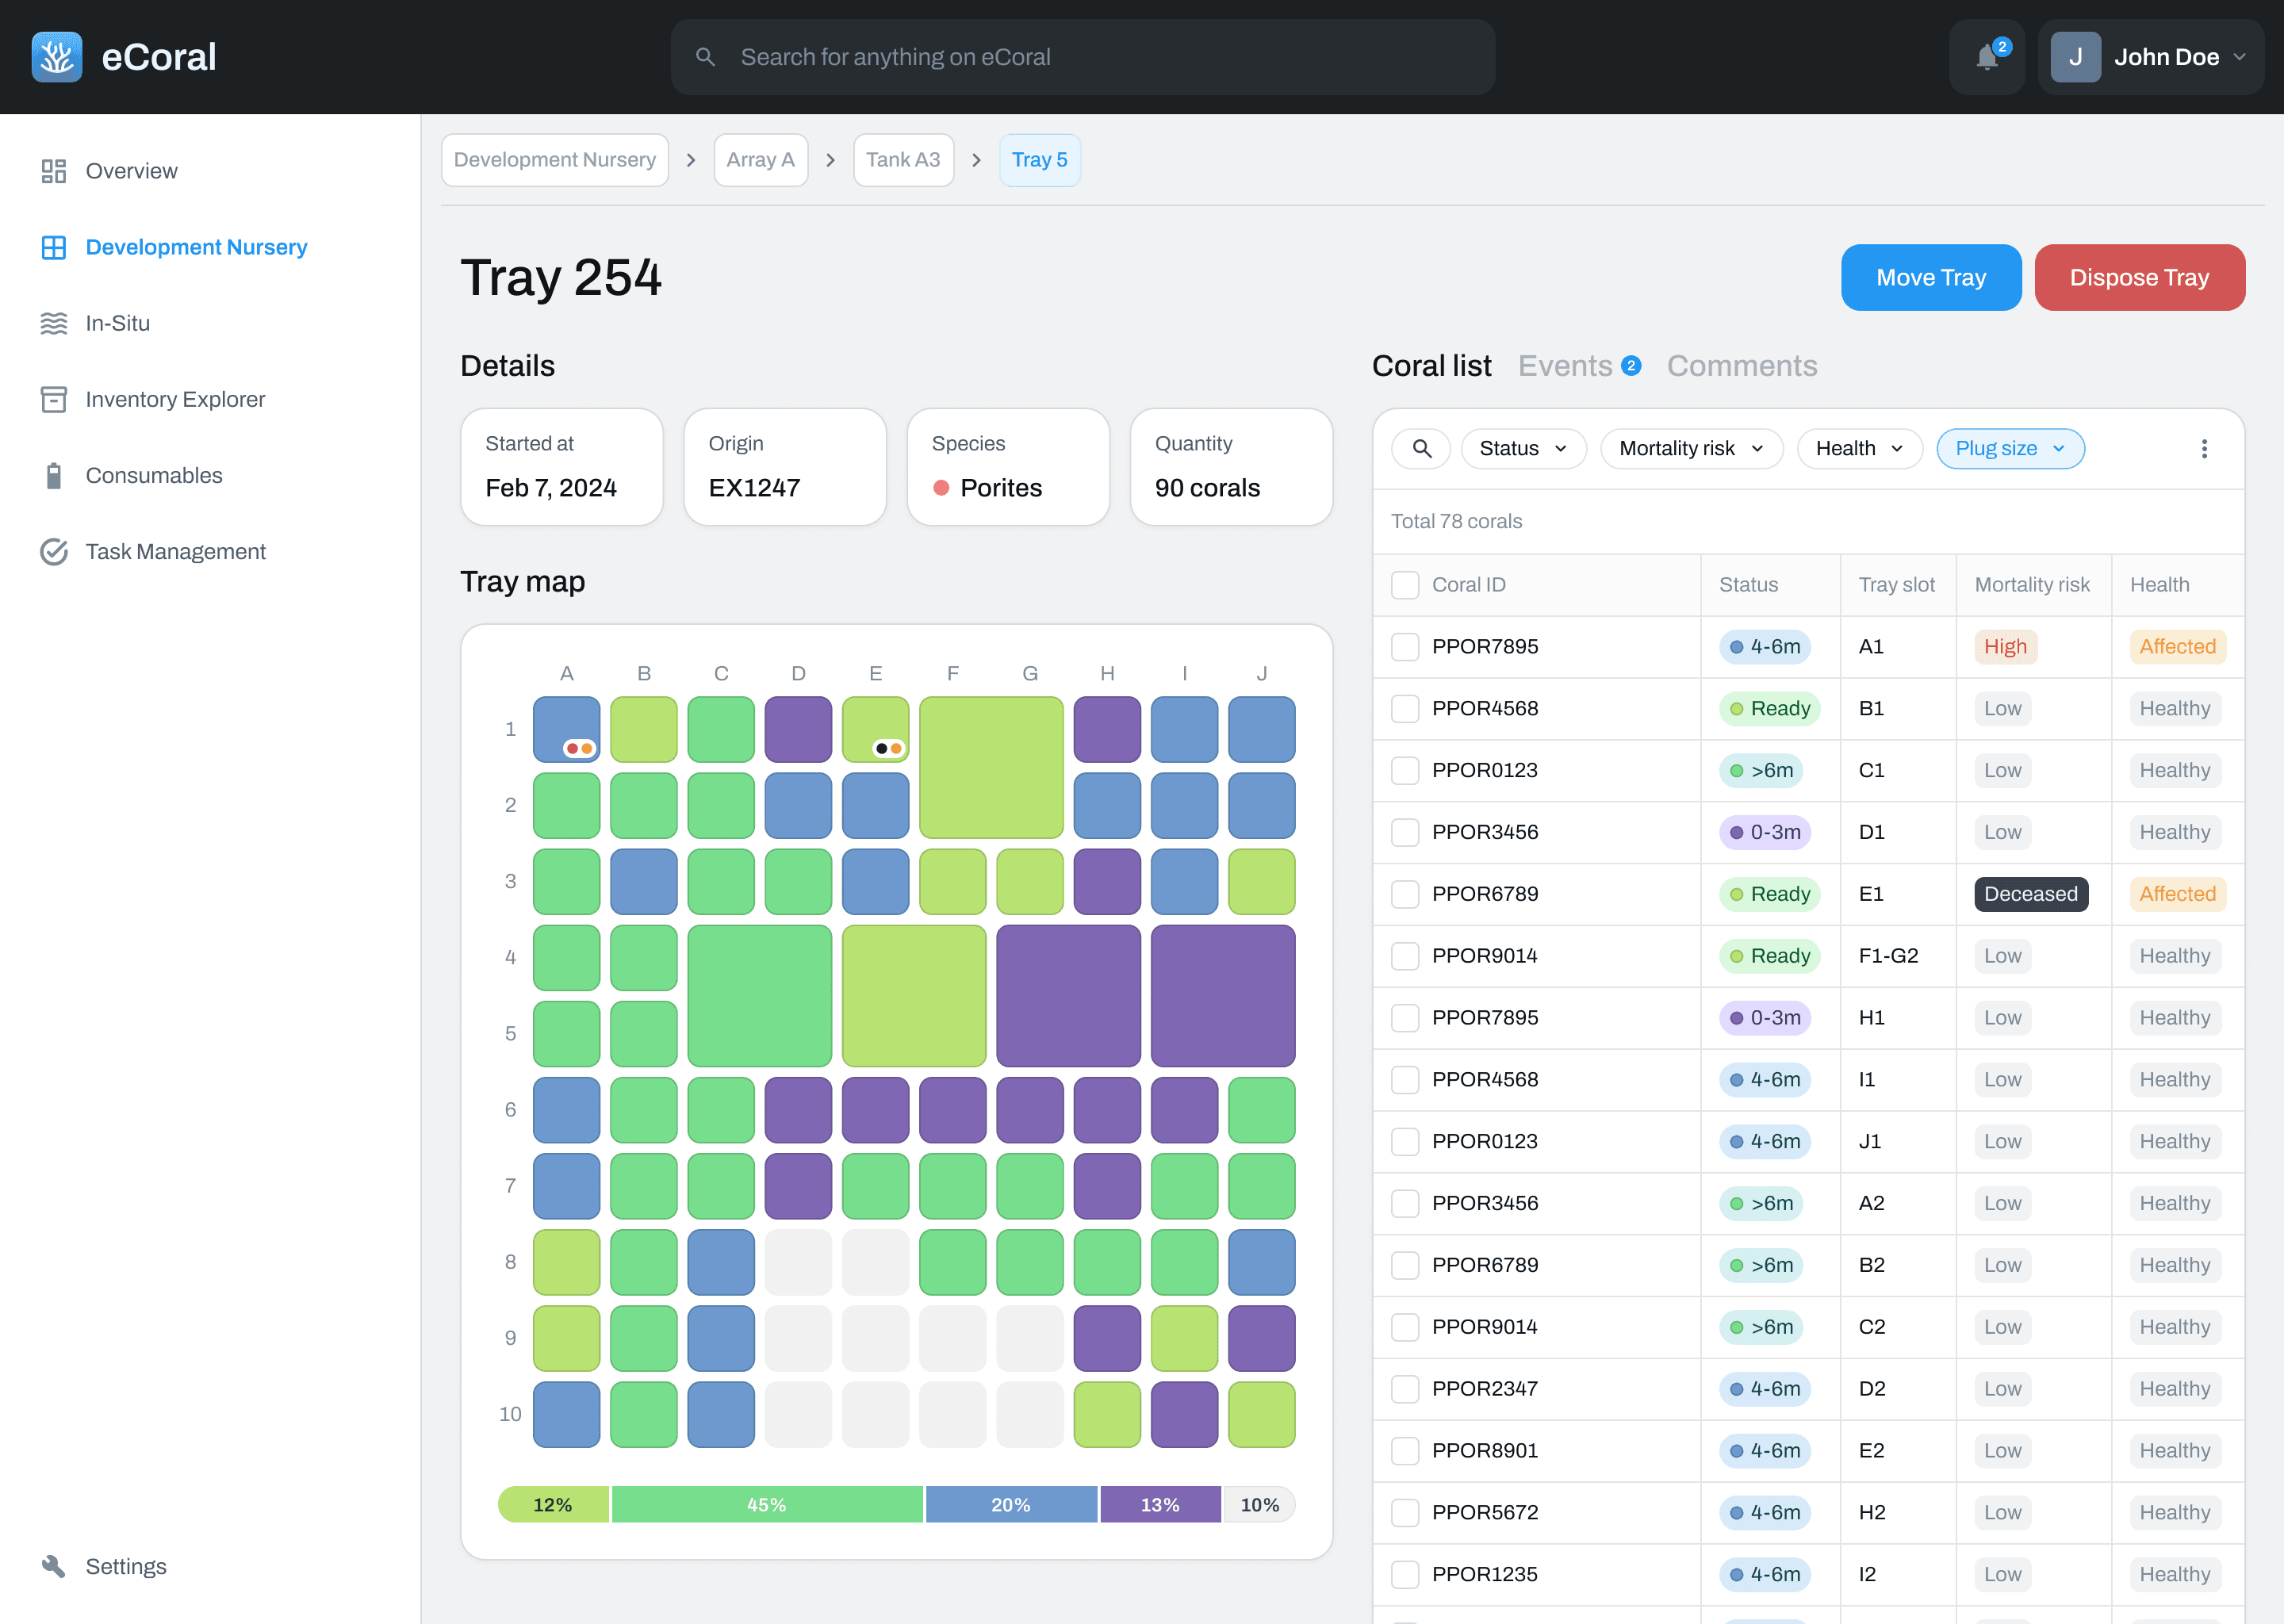The height and width of the screenshot is (1624, 2284).
Task: Switch to the Comments tab
Action: click(1741, 366)
